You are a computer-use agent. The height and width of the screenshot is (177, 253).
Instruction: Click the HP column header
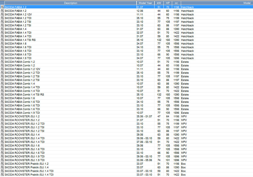point(168,3)
